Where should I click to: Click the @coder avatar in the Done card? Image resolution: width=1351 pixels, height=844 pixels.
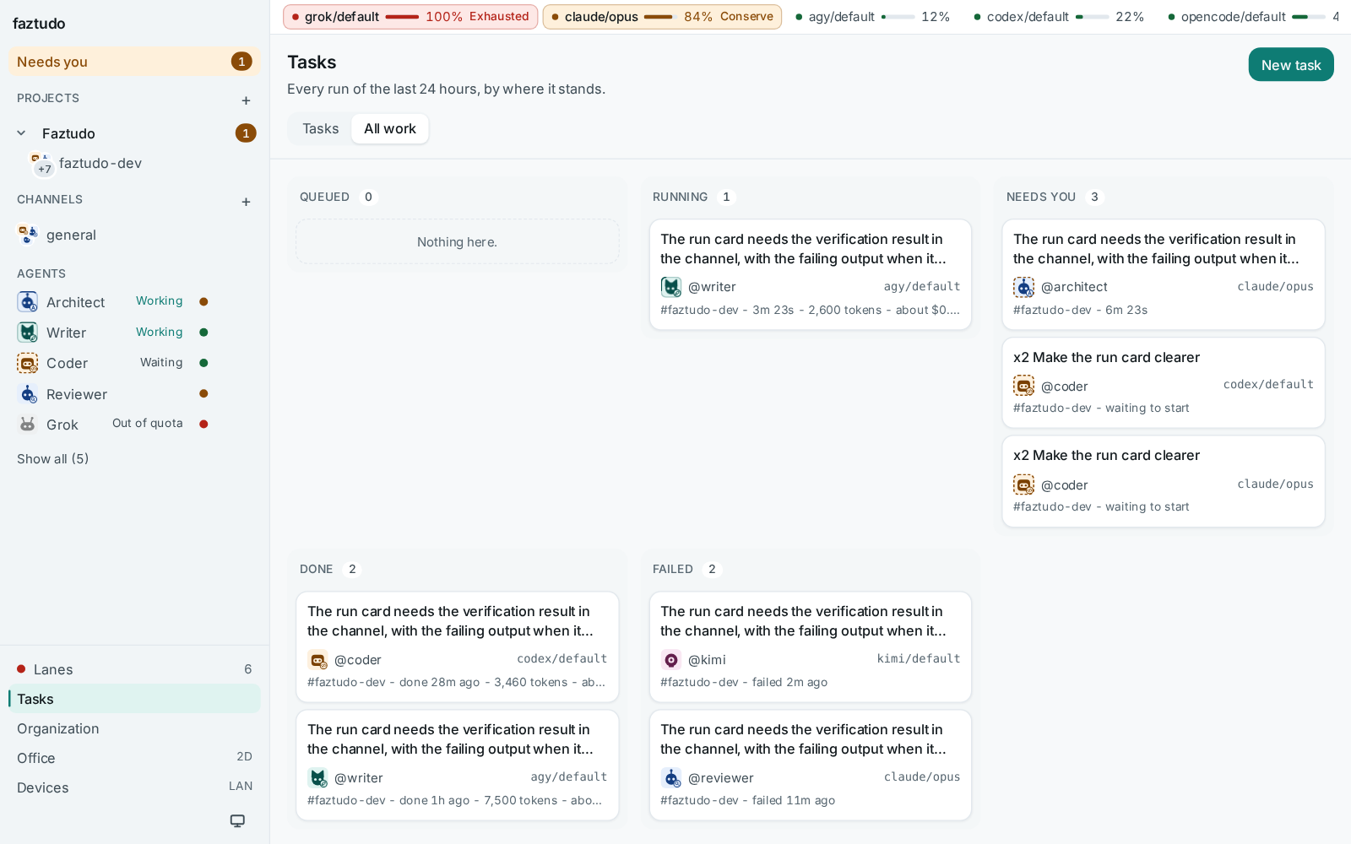click(317, 660)
